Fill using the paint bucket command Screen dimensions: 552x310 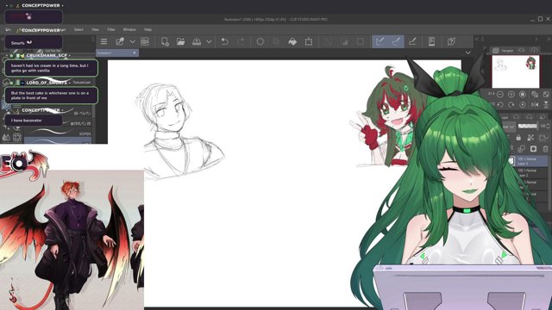point(292,42)
